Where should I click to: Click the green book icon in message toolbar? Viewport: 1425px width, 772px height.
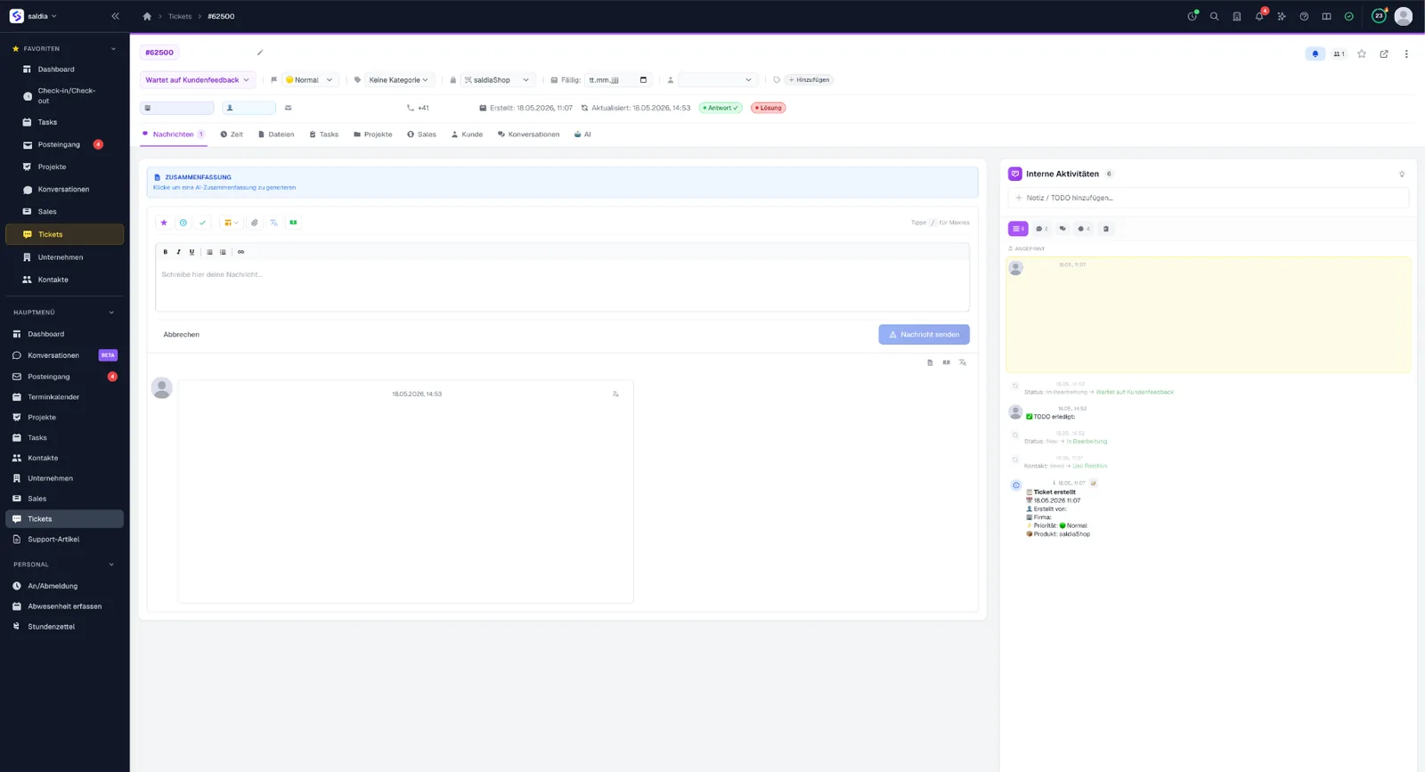coord(293,223)
